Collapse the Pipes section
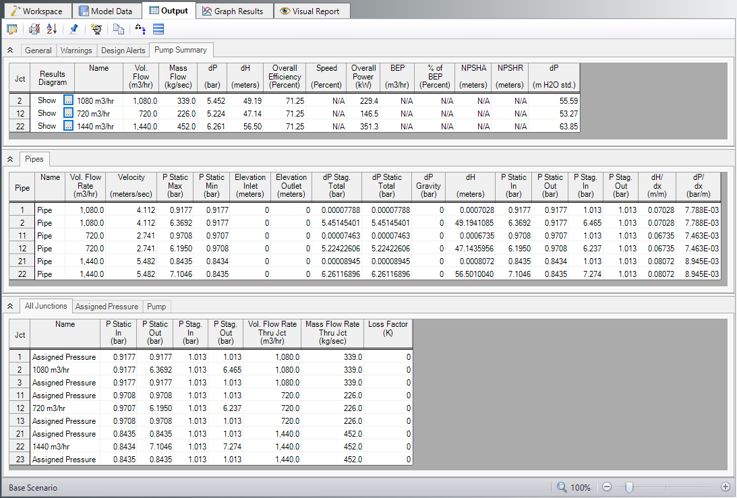This screenshot has height=498, width=737. [10, 159]
